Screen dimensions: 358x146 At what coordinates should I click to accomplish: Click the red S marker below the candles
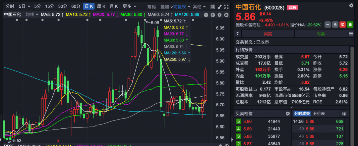(x=58, y=140)
